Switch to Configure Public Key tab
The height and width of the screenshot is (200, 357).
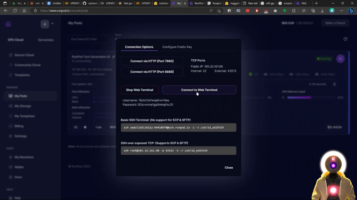(177, 47)
